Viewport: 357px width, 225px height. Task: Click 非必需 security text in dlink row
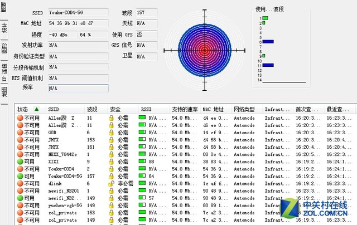point(125,183)
